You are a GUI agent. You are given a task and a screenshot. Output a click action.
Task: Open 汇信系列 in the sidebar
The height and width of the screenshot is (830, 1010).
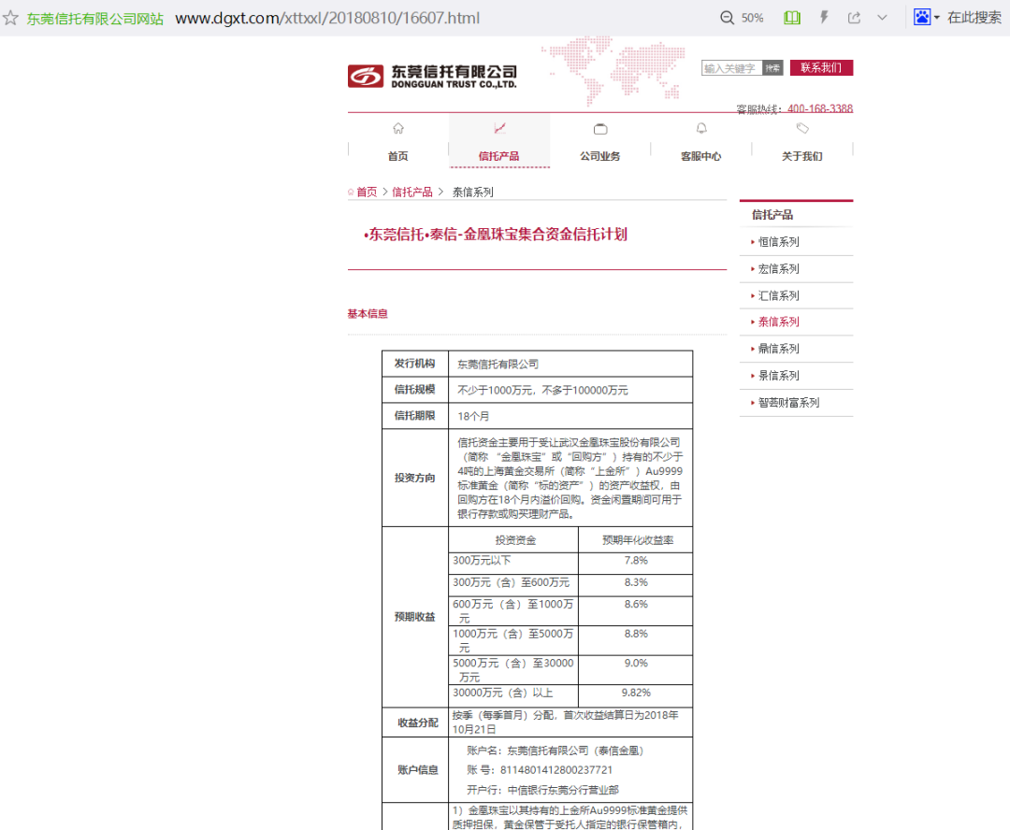coord(779,296)
